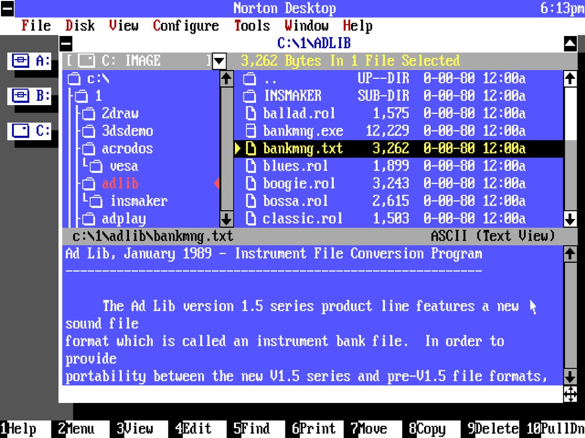585x438 pixels.
Task: Click the adplay tree entry name
Action: [x=124, y=219]
